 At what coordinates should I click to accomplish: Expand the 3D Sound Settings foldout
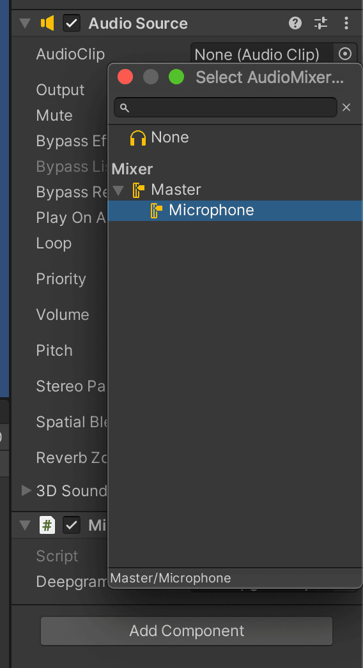(x=26, y=490)
